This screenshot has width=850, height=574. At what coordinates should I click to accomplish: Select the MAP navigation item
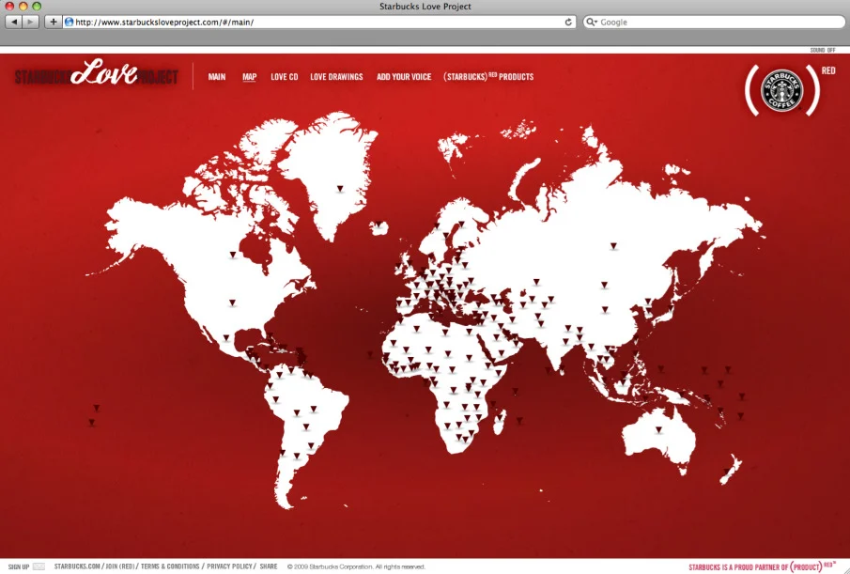click(x=249, y=77)
